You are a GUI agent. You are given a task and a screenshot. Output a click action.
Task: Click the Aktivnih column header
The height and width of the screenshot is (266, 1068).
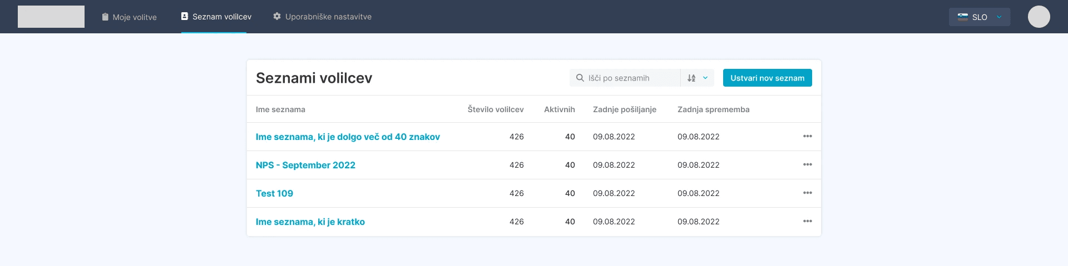pos(560,109)
